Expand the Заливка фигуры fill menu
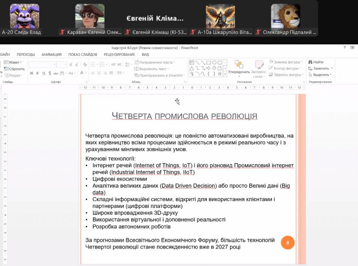The height and width of the screenshot is (266, 358). (286, 62)
